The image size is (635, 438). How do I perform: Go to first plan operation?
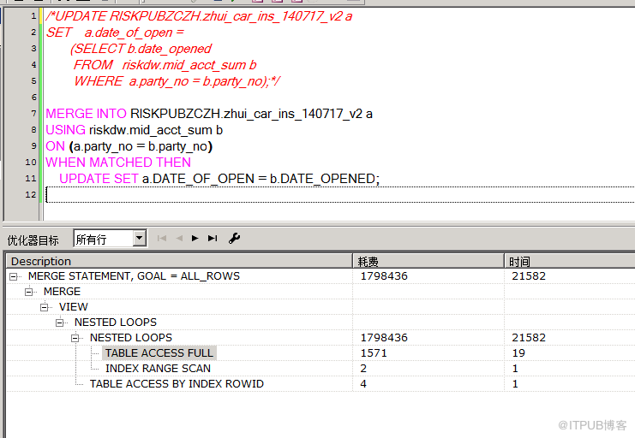point(162,238)
